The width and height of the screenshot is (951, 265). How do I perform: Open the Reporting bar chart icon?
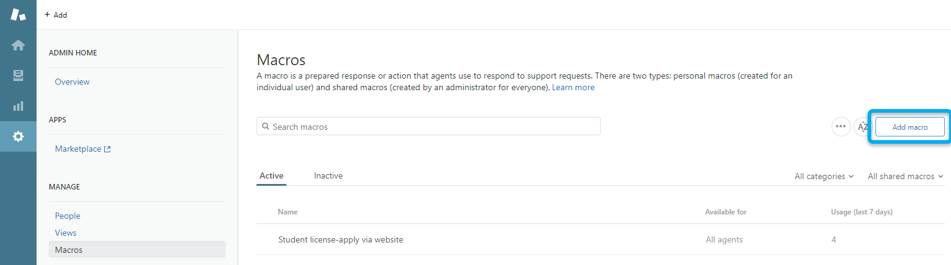coord(18,106)
